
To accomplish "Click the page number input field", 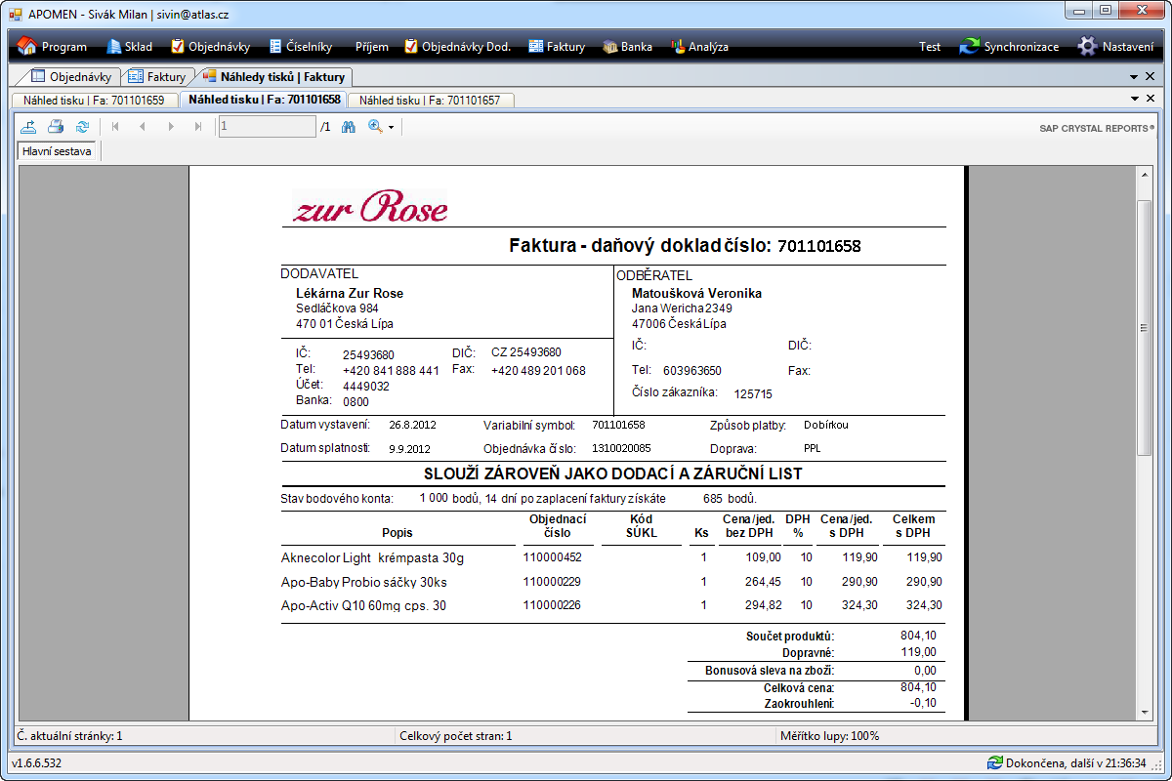I will point(267,126).
